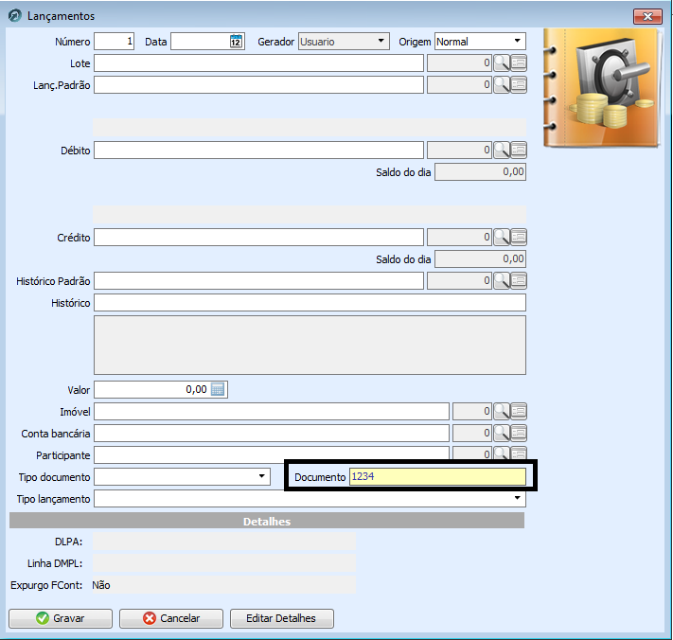Image resolution: width=673 pixels, height=640 pixels.
Task: Click the Lote search magnifier icon
Action: click(x=502, y=63)
